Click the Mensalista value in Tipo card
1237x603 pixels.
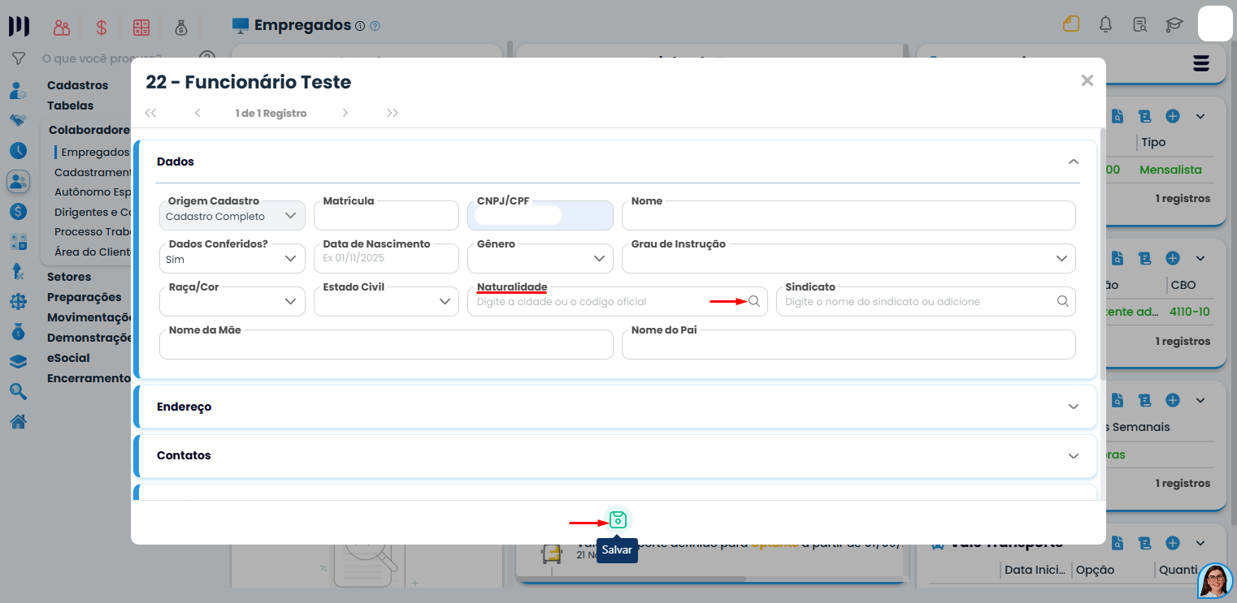(x=1170, y=170)
